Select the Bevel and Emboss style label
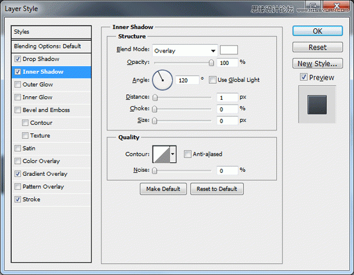Viewport: 354px width, 275px height. click(x=46, y=110)
